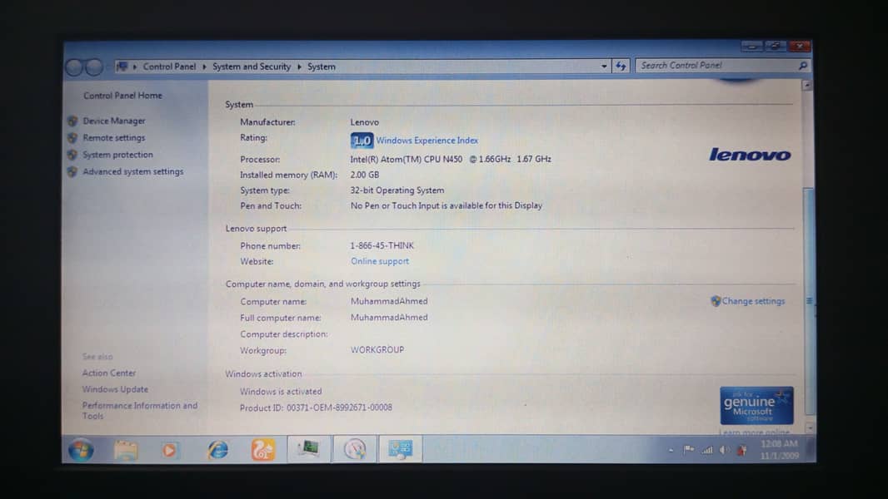
Task: Open the Windows Start menu orb
Action: tap(81, 450)
